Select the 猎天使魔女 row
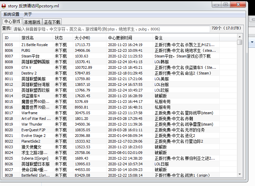This screenshot has height=186, width=255. pos(120,147)
